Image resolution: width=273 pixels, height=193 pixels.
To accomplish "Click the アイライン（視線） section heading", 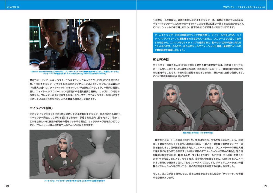I will (x=41, y=108).
